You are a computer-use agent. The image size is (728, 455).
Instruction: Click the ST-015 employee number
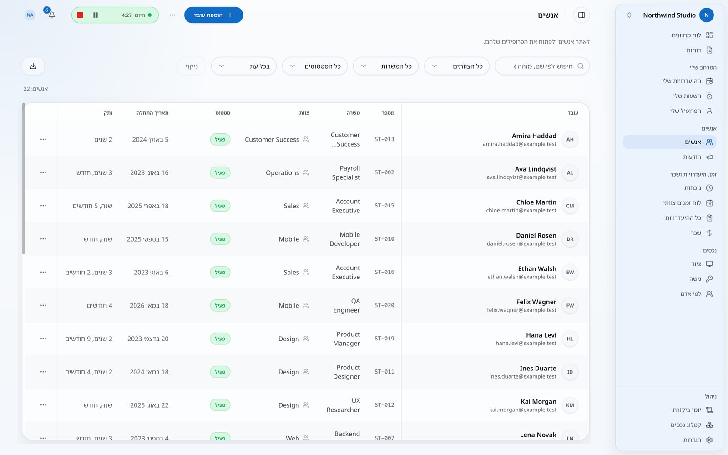coord(384,206)
